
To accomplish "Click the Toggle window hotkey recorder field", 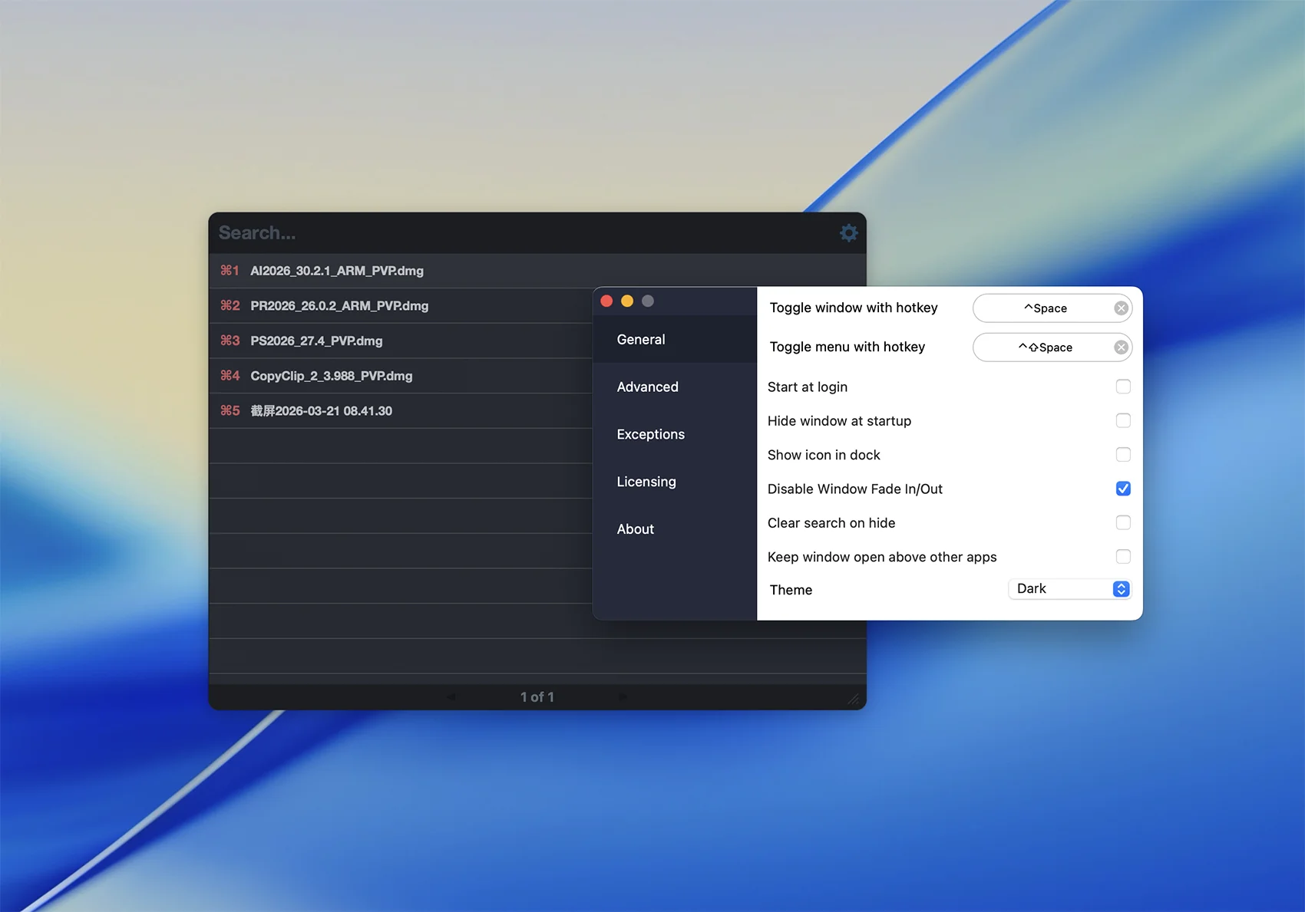I will (x=1042, y=308).
